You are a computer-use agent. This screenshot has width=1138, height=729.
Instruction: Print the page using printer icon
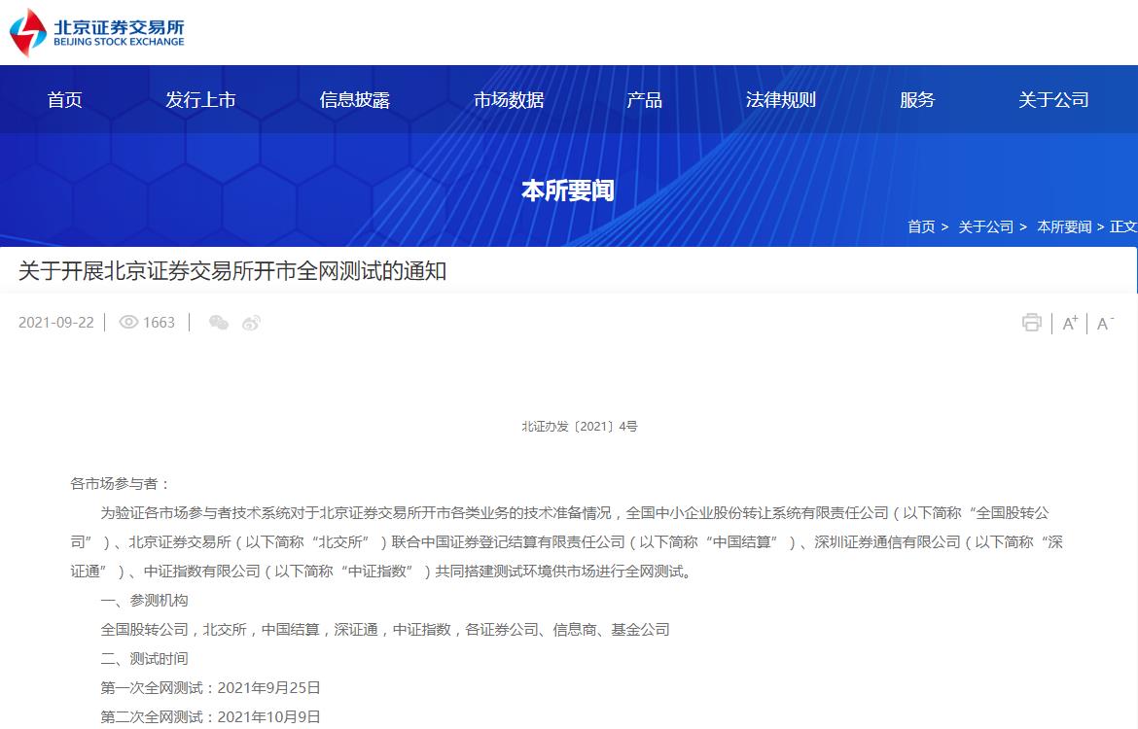point(1032,323)
